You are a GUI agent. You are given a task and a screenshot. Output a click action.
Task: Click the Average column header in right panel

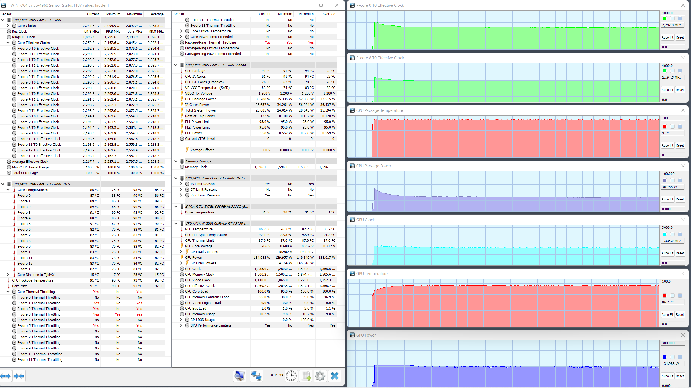[x=328, y=14]
